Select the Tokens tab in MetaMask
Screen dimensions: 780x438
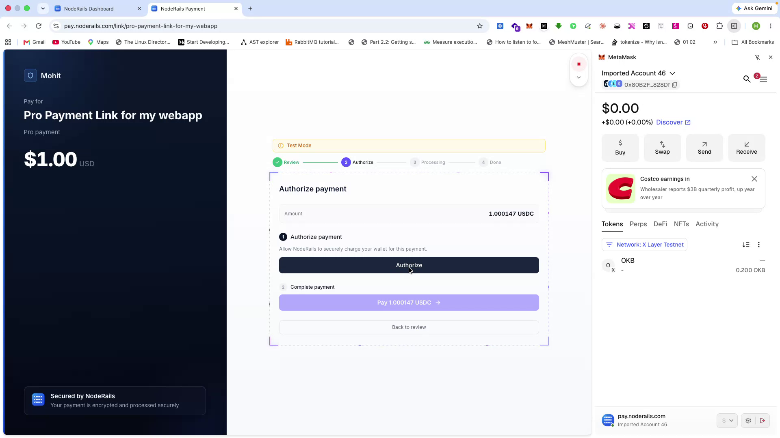click(x=612, y=224)
